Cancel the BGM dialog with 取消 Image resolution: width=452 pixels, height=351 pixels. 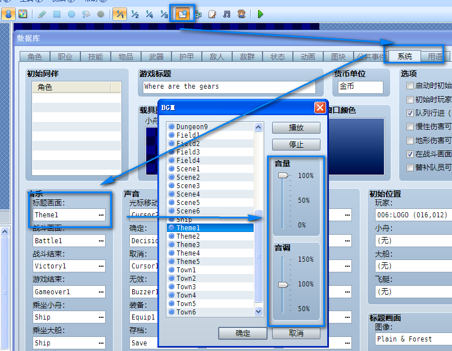pos(296,333)
